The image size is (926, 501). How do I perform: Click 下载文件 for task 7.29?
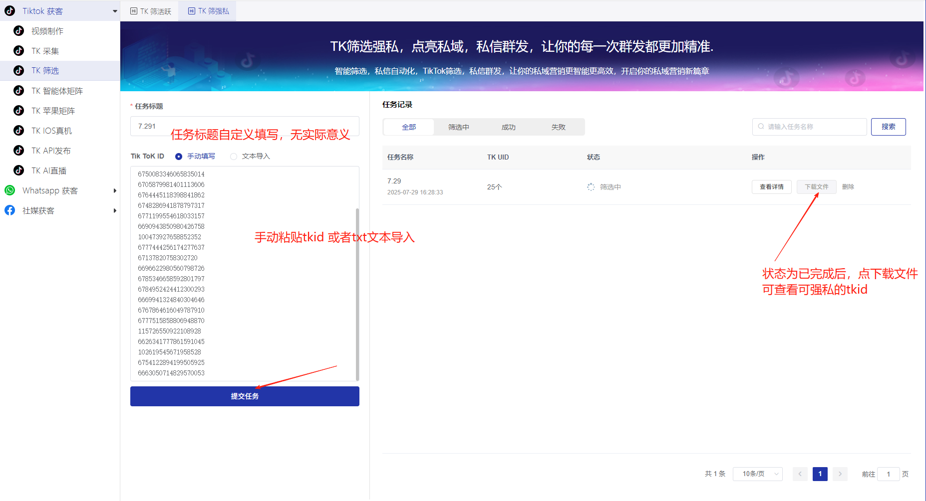(x=816, y=186)
